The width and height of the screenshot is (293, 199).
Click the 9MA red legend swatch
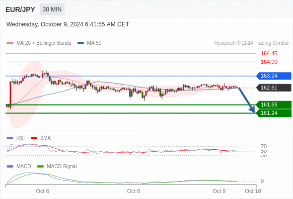pyautogui.click(x=34, y=138)
